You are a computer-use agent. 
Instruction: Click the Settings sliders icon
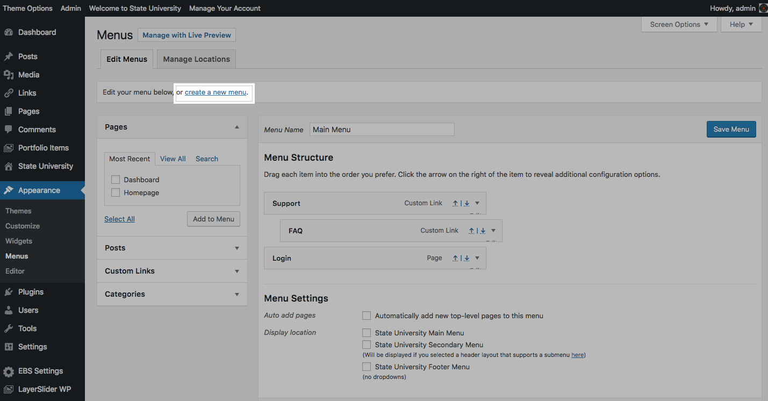(x=9, y=347)
